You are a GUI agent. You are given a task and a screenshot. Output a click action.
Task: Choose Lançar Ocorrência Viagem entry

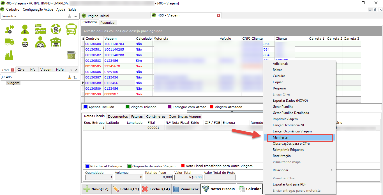click(299, 131)
